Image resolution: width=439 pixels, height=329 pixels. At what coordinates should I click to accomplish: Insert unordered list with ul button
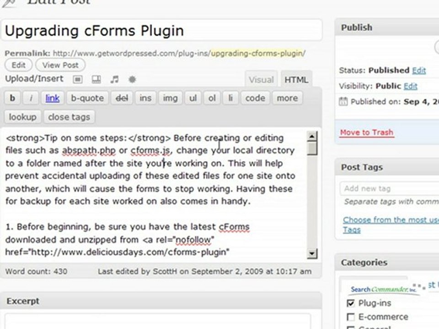[x=193, y=98]
